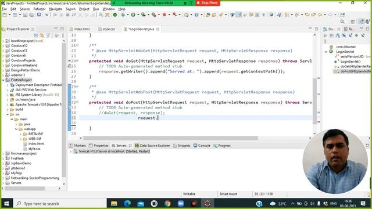The height and width of the screenshot is (209, 372).
Task: Click the Search magnifier icon below the toolbar
Action: pyautogui.click(x=342, y=21)
